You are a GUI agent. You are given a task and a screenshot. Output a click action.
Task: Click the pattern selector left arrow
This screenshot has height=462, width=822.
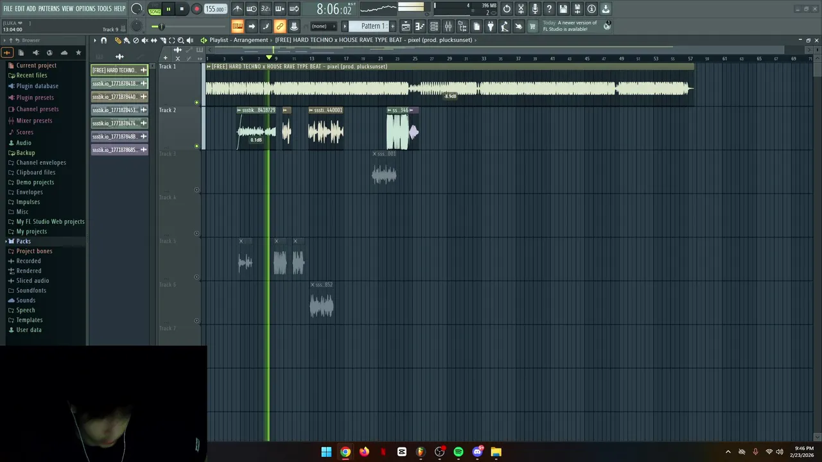(x=345, y=26)
